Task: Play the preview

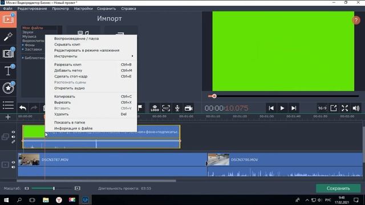Action: tap(282, 108)
